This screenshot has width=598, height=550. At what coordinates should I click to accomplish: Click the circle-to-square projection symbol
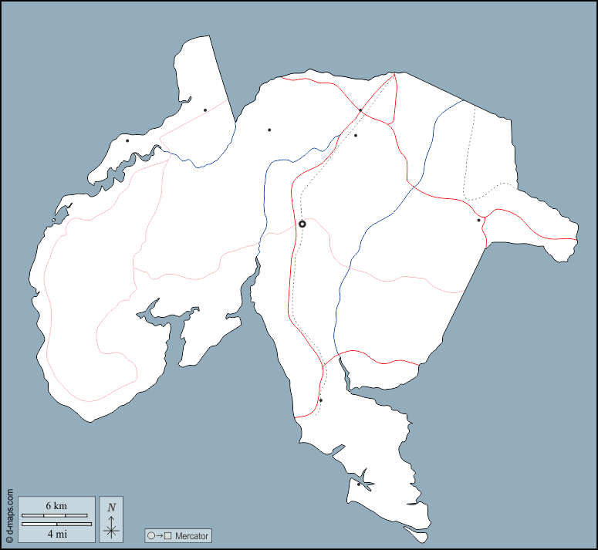tap(160, 535)
